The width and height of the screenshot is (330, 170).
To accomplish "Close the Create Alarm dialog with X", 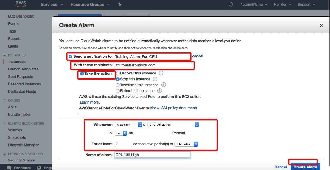I will click(x=321, y=26).
